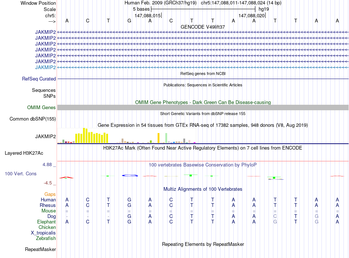
Task: Open the GTEx Gene Expression track title
Action: tap(203, 125)
